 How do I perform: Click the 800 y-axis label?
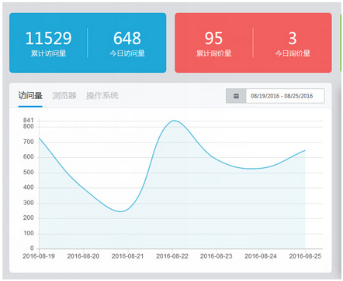[29, 126]
